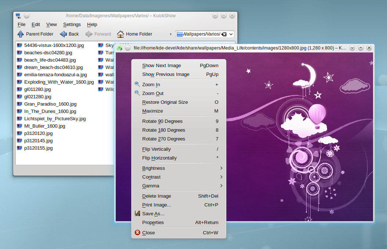Viewport: 387px width, 249px height.
Task: Clear the location bar with the erase icon
Action: pos(224,34)
